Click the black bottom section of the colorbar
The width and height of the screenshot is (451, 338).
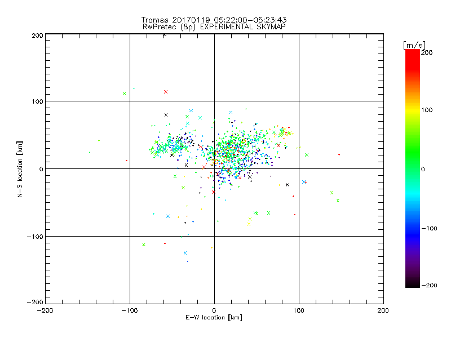click(x=413, y=283)
